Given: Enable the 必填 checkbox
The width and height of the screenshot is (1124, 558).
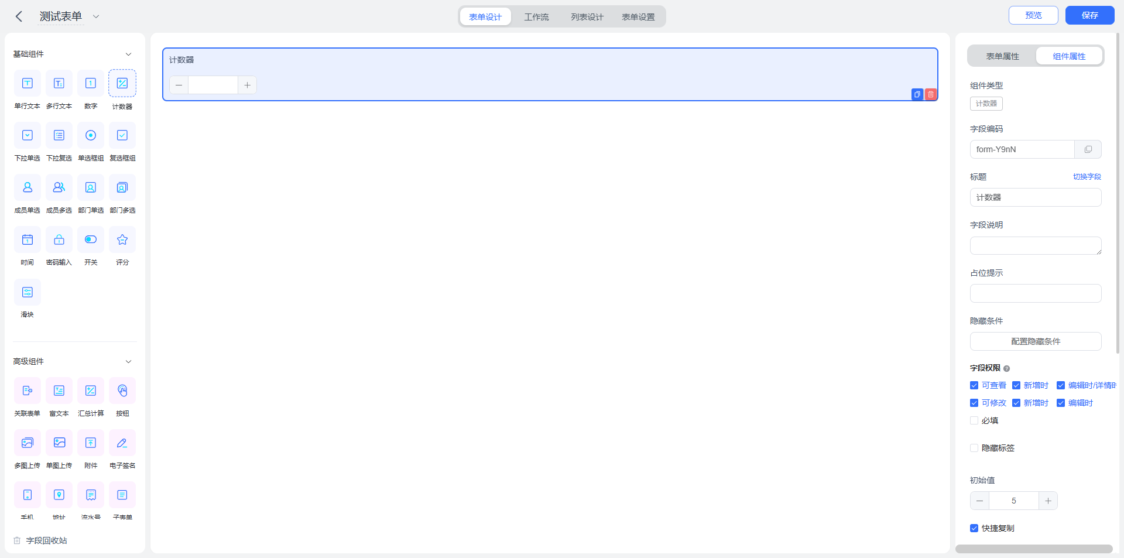Looking at the screenshot, I should click(974, 420).
